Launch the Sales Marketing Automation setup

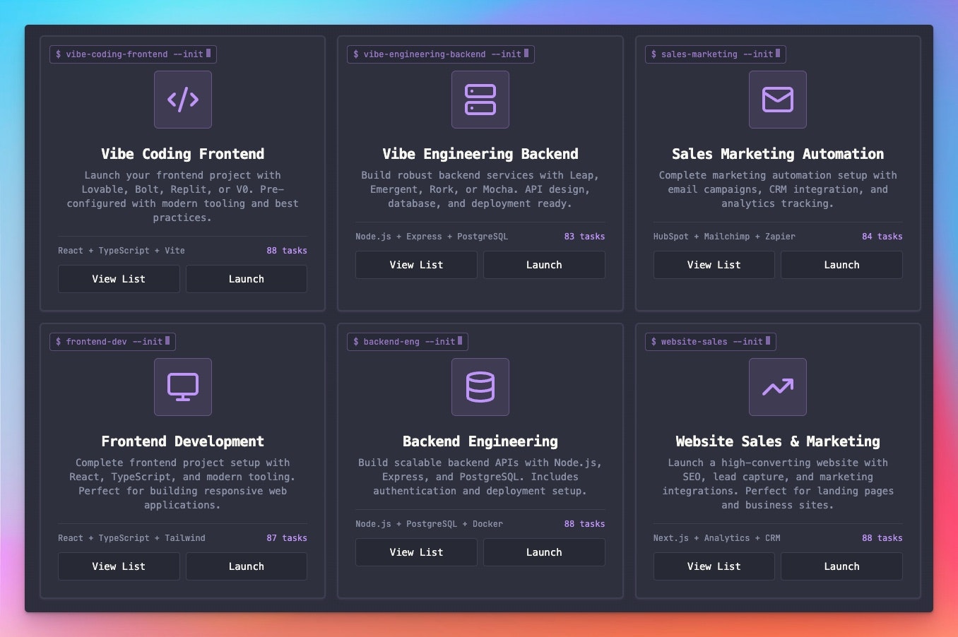click(841, 264)
